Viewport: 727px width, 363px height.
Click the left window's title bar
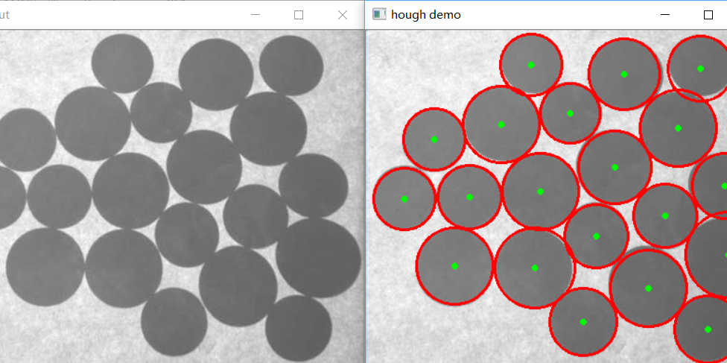[x=127, y=14]
